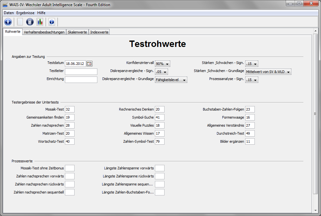Viewport: 321px width, 216px height.
Task: Click the blue info icon
Action: tap(51, 22)
